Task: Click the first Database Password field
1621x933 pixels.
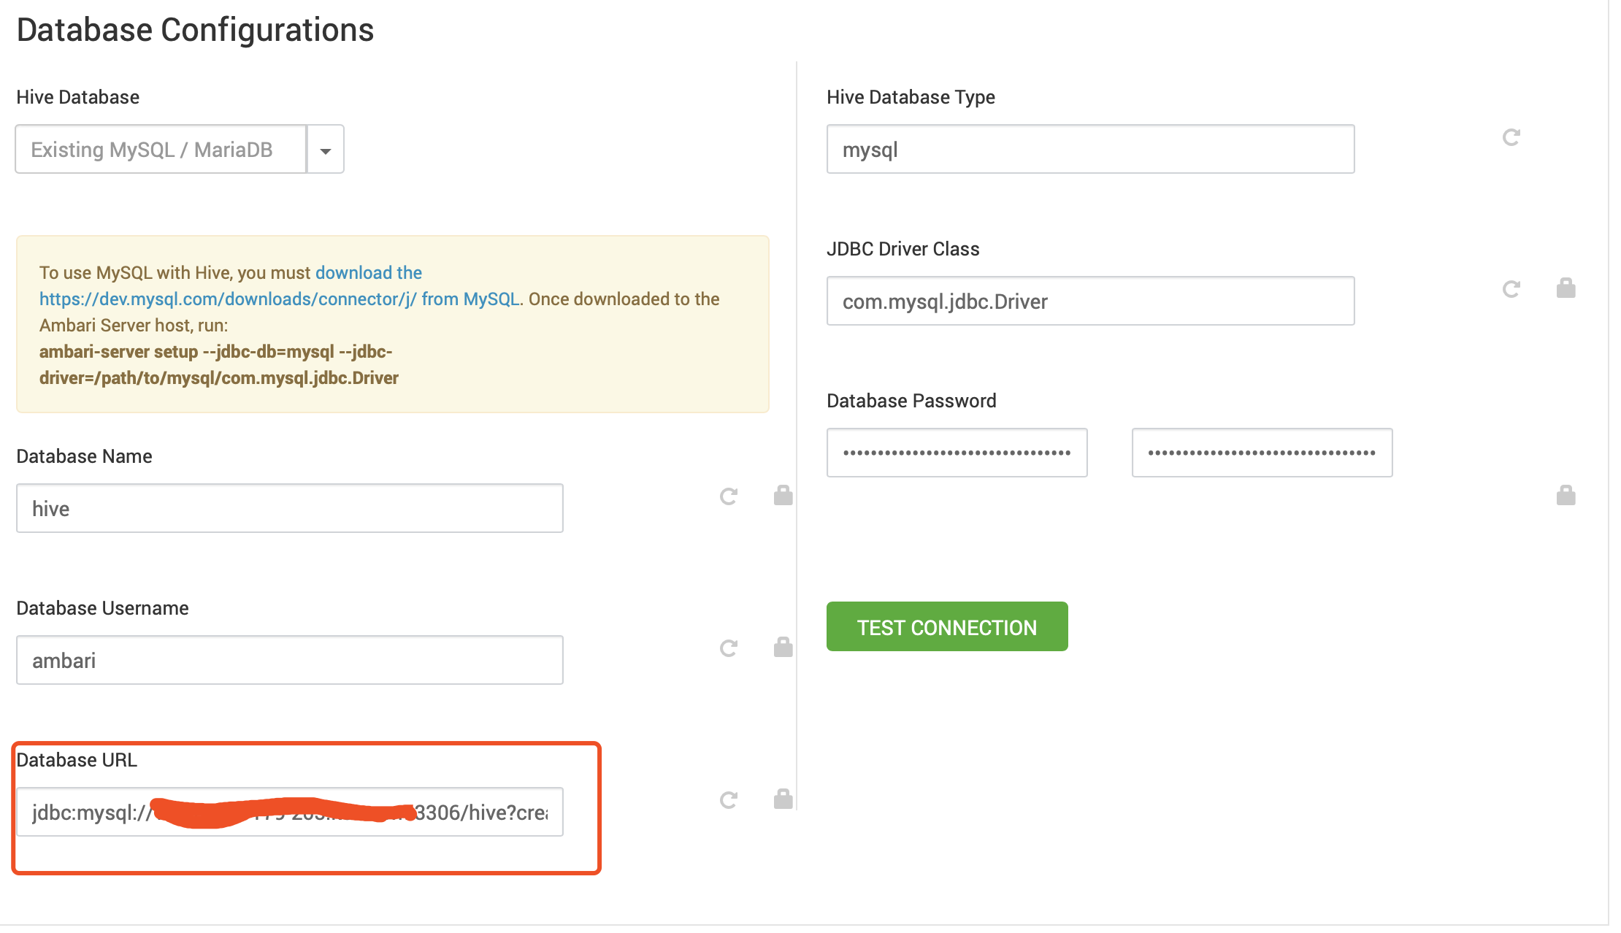Action: pyautogui.click(x=957, y=453)
